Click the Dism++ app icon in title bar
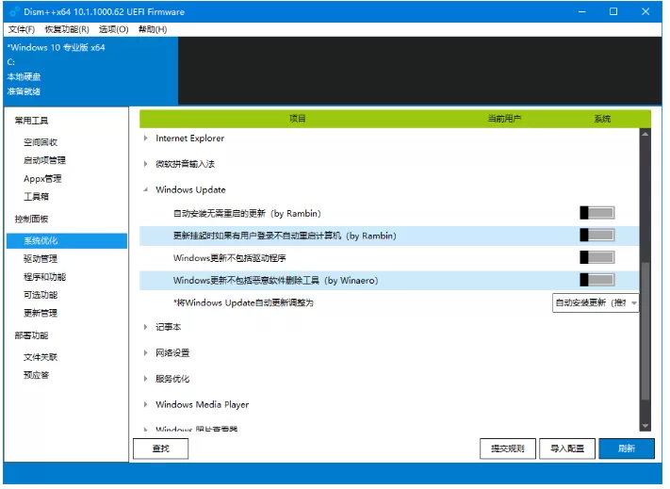Screen dimensions: 670x489 pos(14,12)
